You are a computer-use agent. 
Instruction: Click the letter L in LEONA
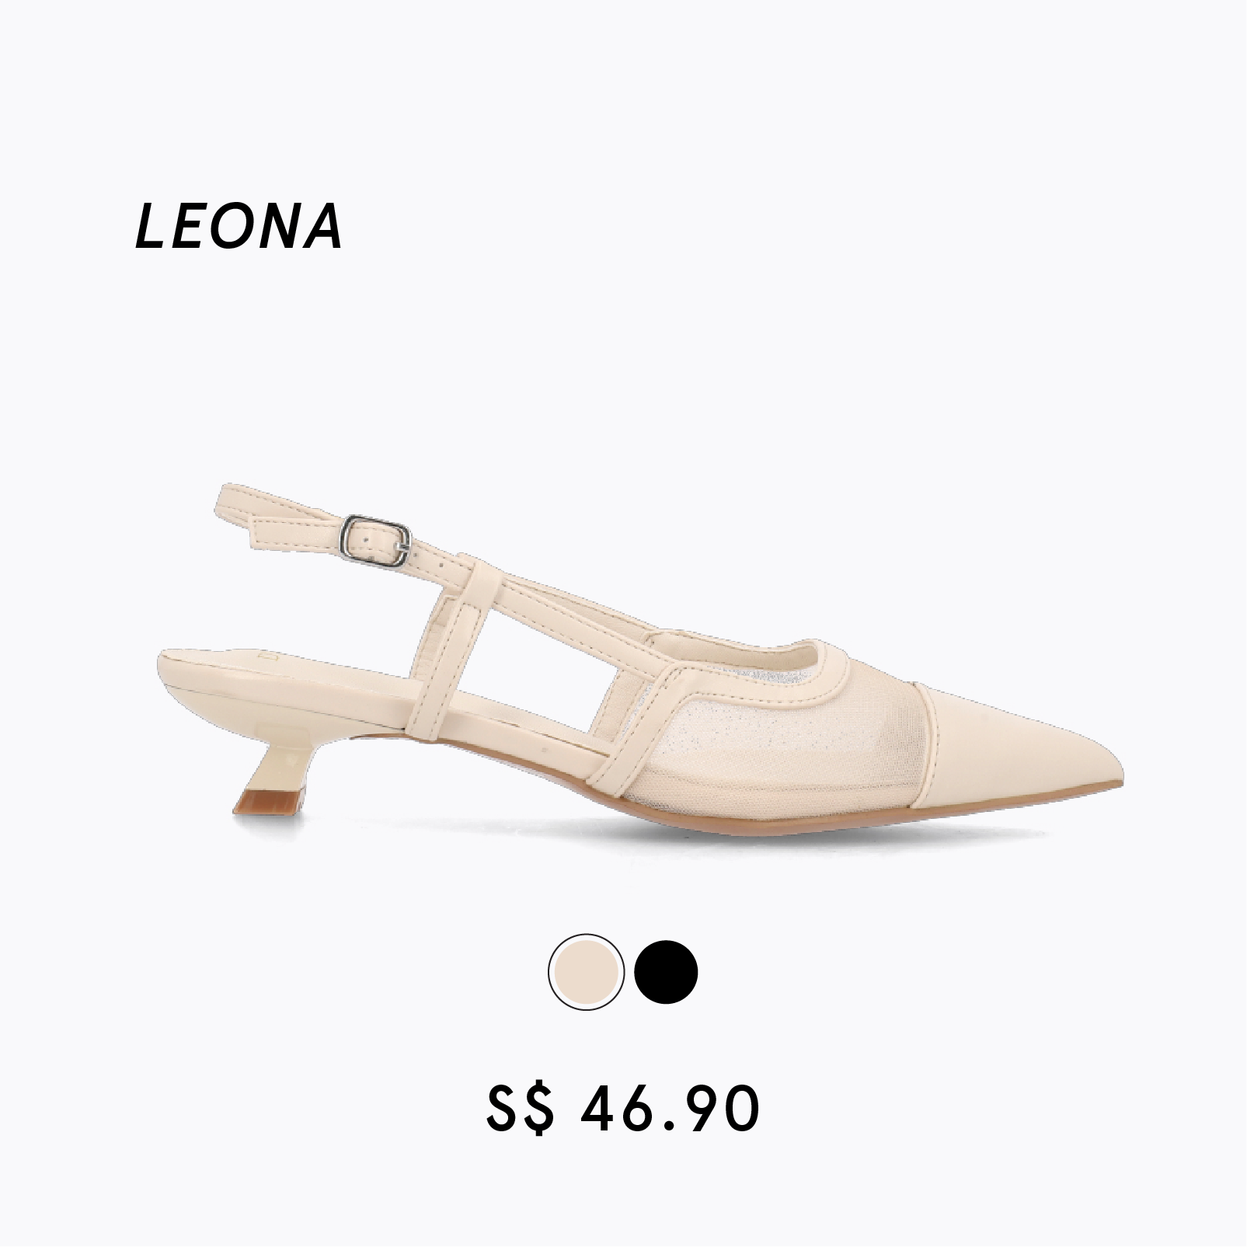[150, 227]
